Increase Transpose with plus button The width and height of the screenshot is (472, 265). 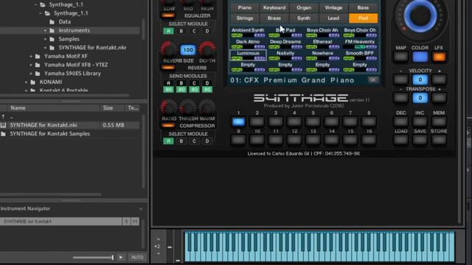[439, 98]
